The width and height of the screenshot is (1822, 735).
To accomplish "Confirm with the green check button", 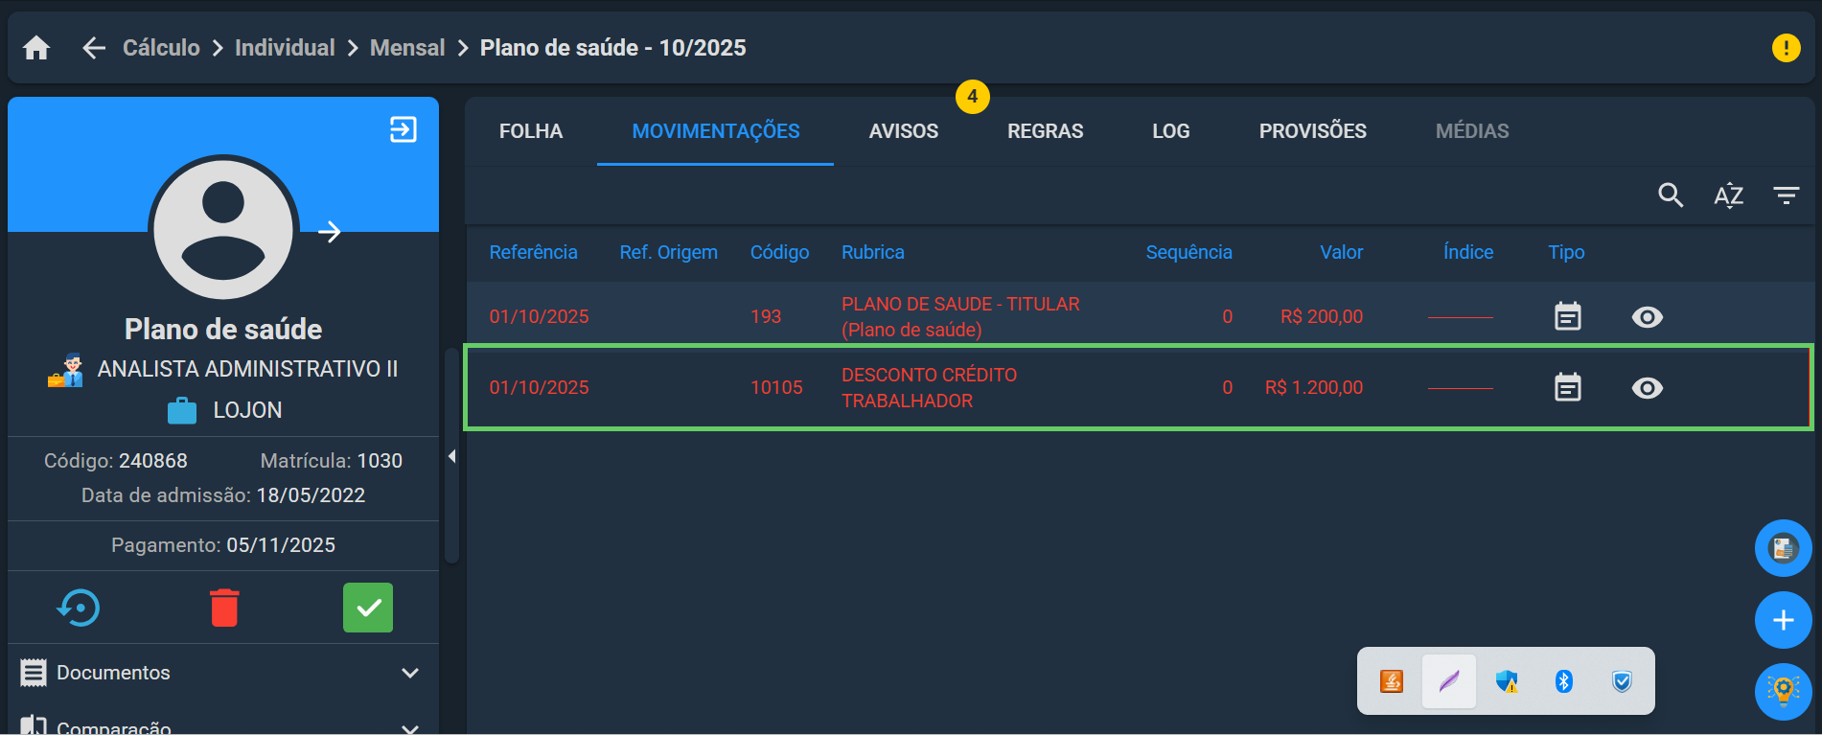I will pos(368,608).
